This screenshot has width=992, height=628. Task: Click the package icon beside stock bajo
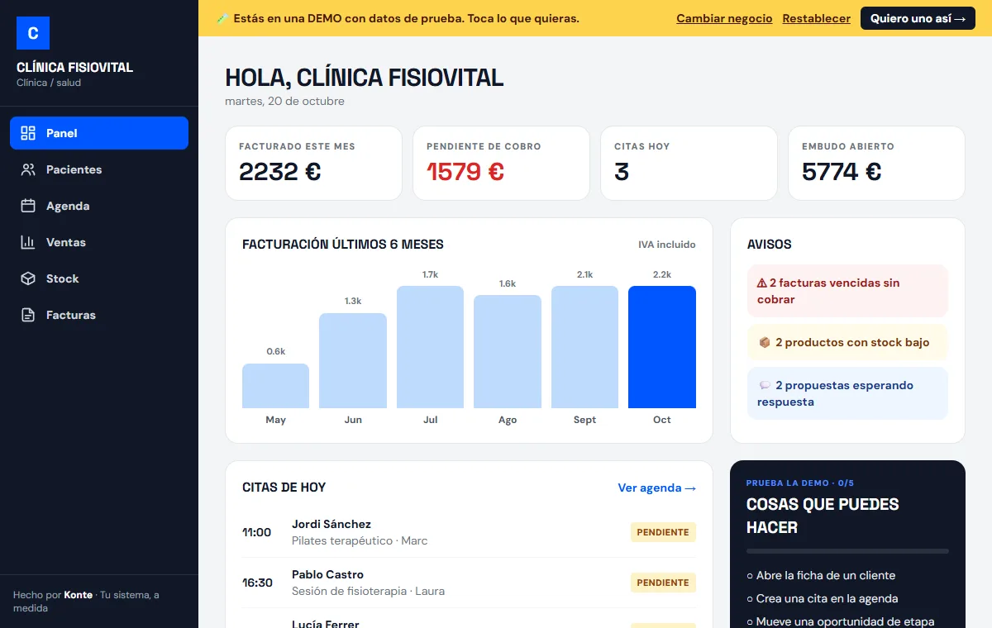765,342
